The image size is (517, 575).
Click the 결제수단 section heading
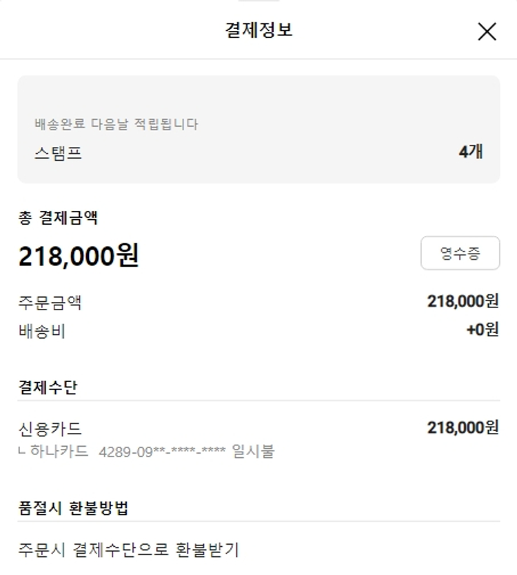tap(48, 387)
